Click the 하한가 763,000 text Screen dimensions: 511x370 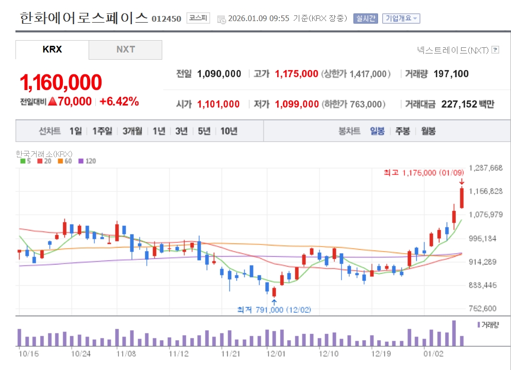click(353, 104)
